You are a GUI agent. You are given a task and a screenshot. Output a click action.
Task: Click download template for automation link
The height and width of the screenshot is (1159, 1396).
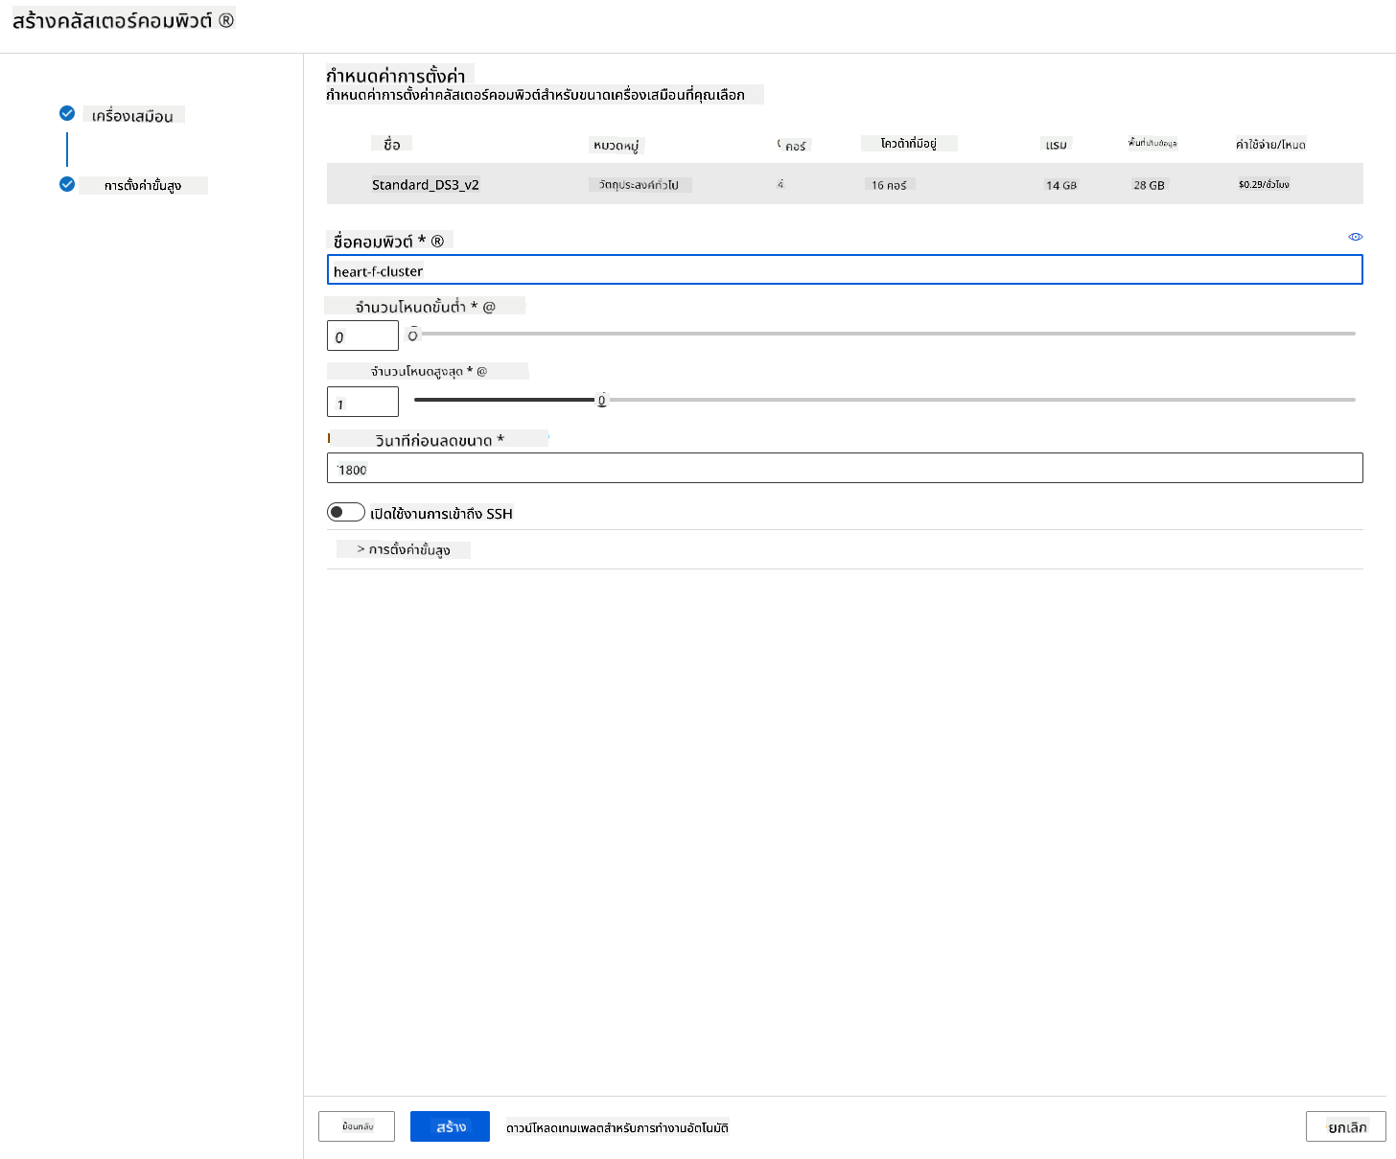617,1127
